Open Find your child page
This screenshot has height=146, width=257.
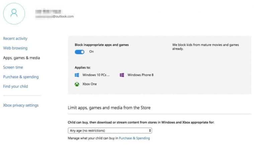coord(15,87)
